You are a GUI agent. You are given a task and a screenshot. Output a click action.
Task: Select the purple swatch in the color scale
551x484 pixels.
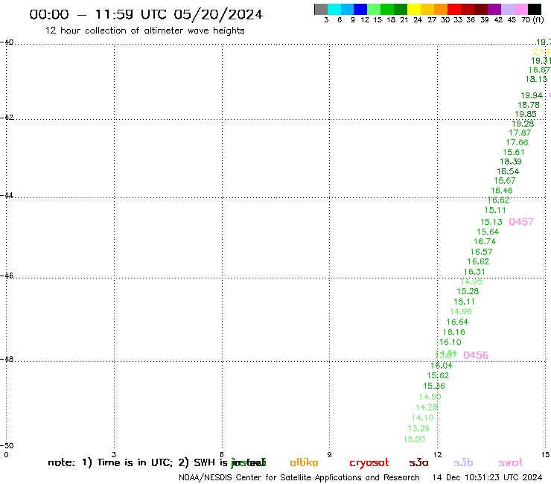click(x=494, y=9)
